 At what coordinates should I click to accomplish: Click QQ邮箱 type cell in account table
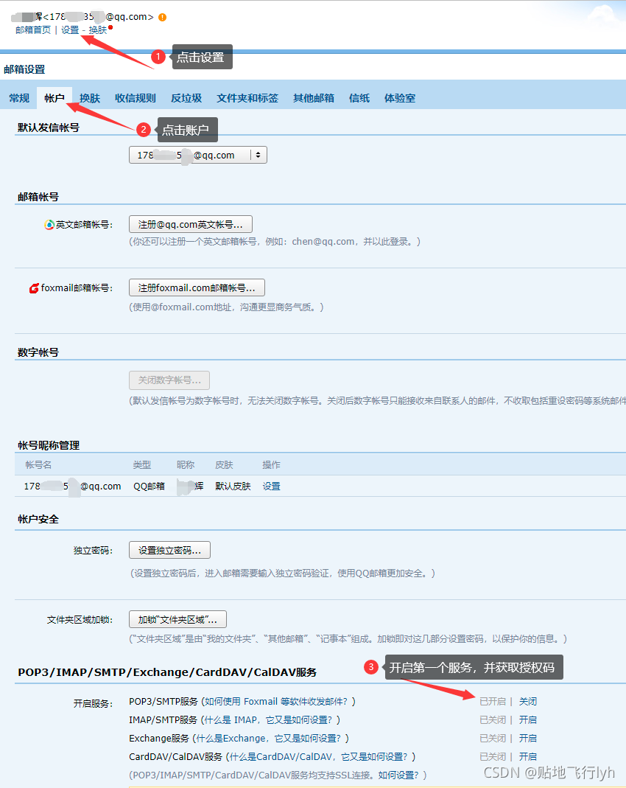click(149, 487)
